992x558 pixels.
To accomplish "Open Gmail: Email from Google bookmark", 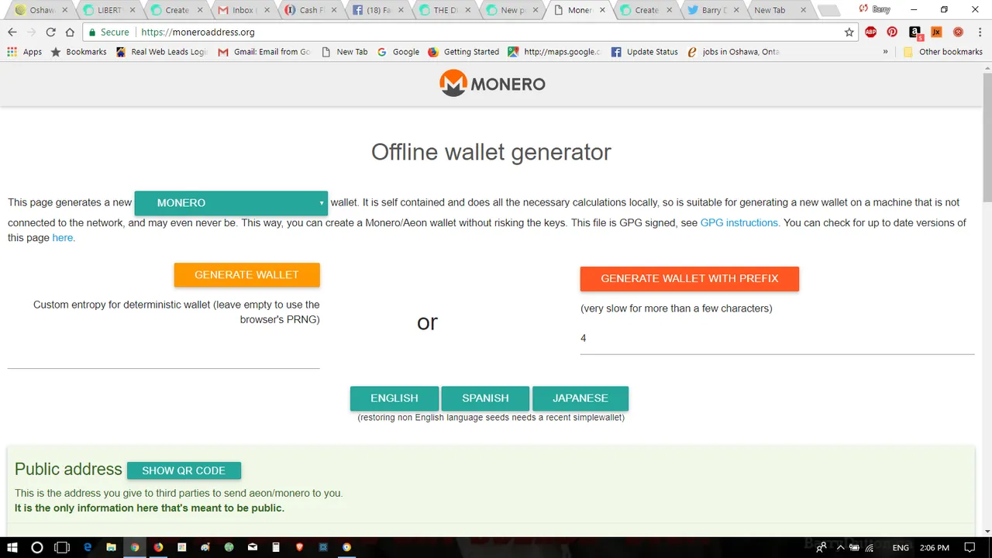I will [x=264, y=52].
